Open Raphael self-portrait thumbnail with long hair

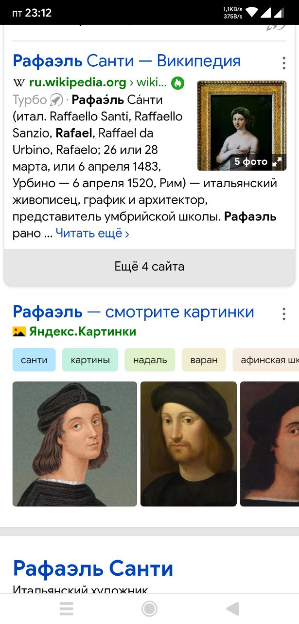pos(75,444)
